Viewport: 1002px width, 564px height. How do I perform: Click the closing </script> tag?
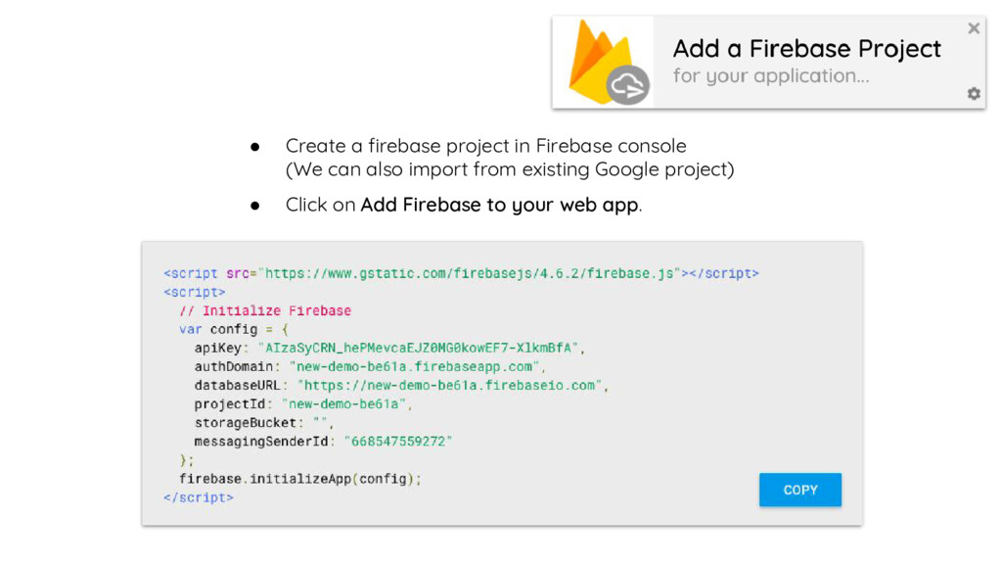pos(198,497)
